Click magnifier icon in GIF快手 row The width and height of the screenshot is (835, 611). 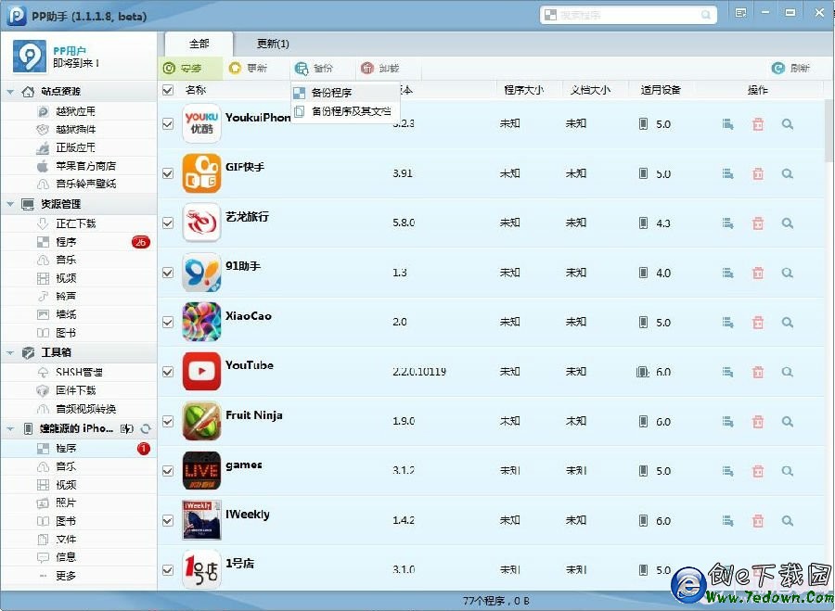pos(788,173)
